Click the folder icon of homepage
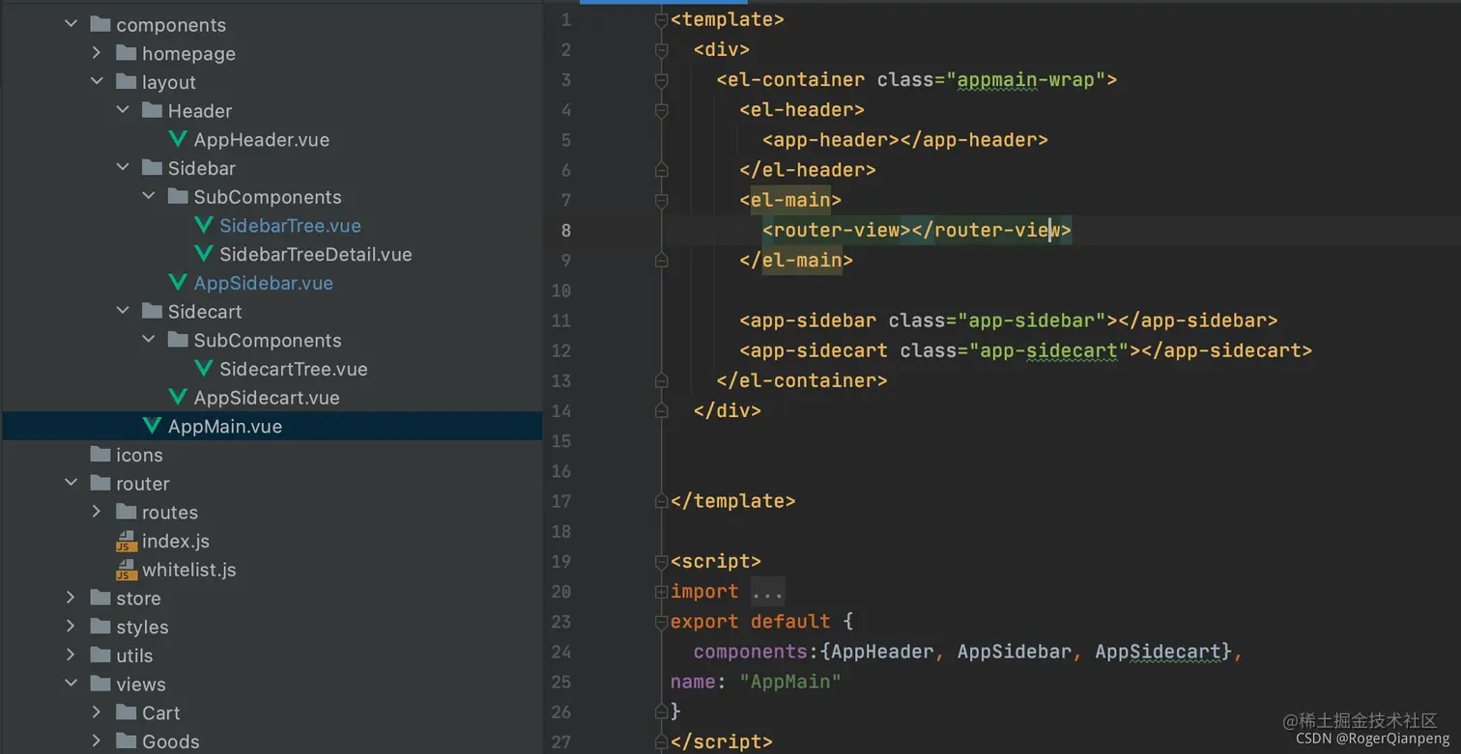The image size is (1461, 754). (126, 53)
